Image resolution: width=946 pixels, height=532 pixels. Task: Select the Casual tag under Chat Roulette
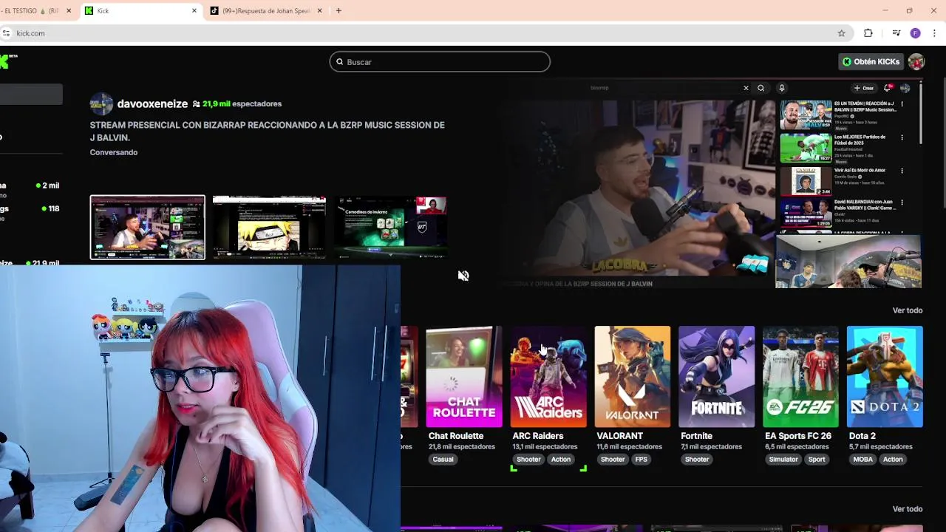pos(443,460)
